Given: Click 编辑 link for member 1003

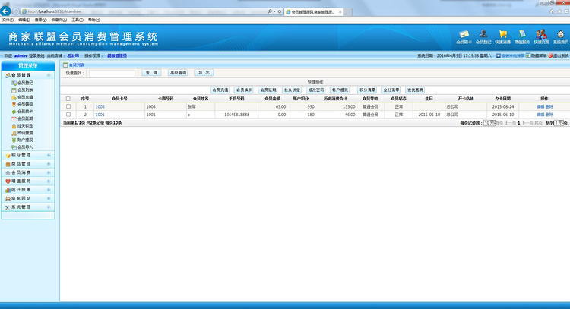Looking at the screenshot, I should click(x=540, y=107).
